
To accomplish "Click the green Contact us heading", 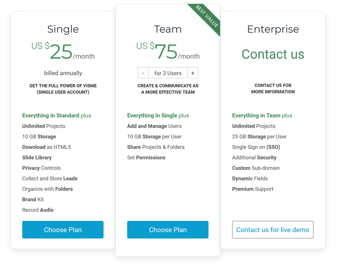I will (273, 54).
